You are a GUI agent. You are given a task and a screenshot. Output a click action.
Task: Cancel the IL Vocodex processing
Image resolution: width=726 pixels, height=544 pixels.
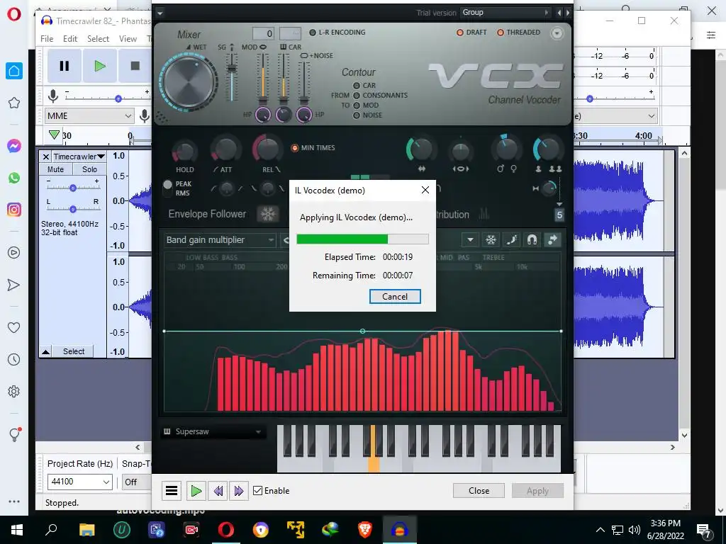coord(395,297)
